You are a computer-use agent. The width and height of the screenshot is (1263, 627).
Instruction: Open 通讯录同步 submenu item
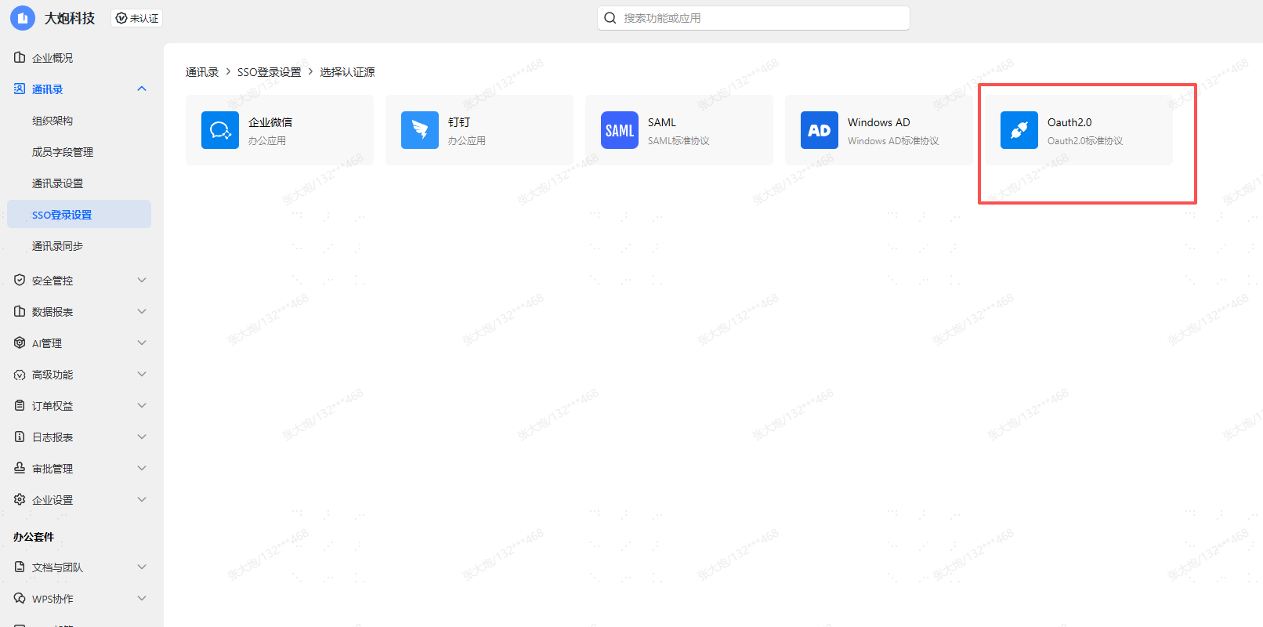(57, 246)
